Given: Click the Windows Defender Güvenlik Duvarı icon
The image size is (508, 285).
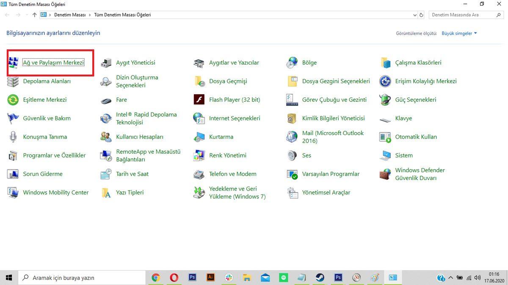Looking at the screenshot, I should [385, 174].
